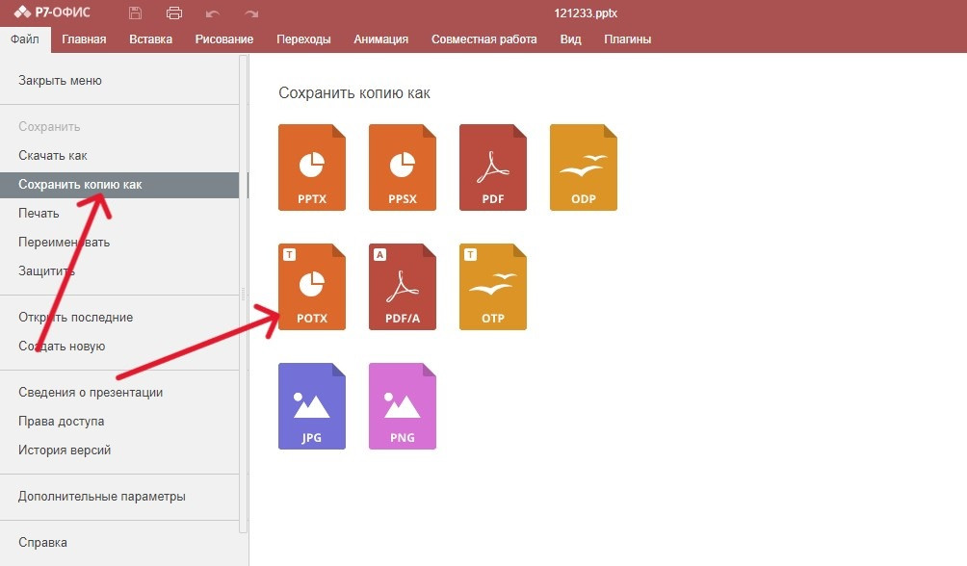Viewport: 967px width, 566px height.
Task: Open the Главная tab
Action: tap(84, 39)
